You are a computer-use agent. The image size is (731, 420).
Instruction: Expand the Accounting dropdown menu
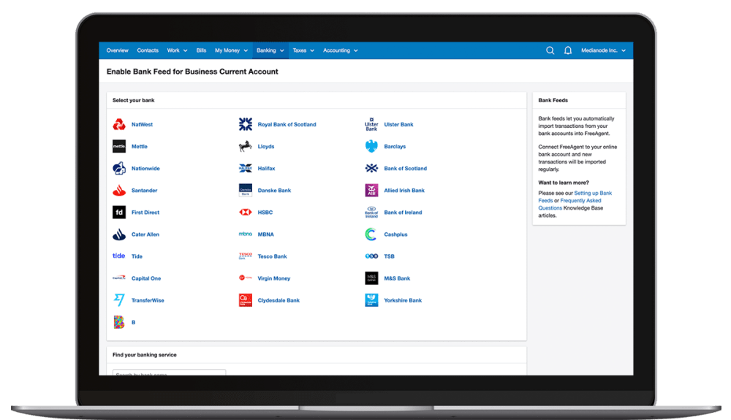pos(341,50)
